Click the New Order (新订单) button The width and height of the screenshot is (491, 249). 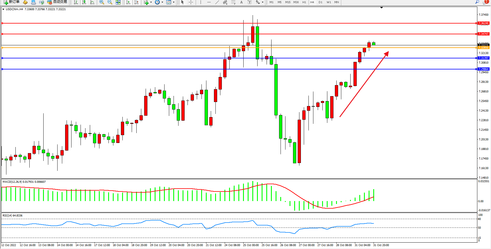12,2
